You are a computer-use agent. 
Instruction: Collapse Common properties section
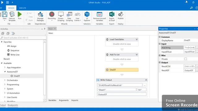coord(160,37)
